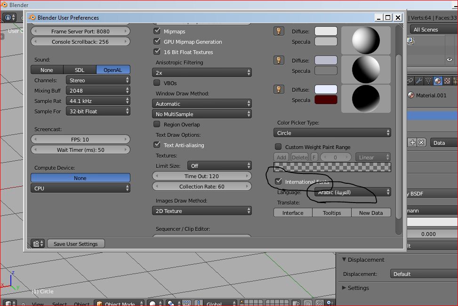This screenshot has height=306, width=458.
Task: Click the Save User Settings button
Action: [75, 244]
